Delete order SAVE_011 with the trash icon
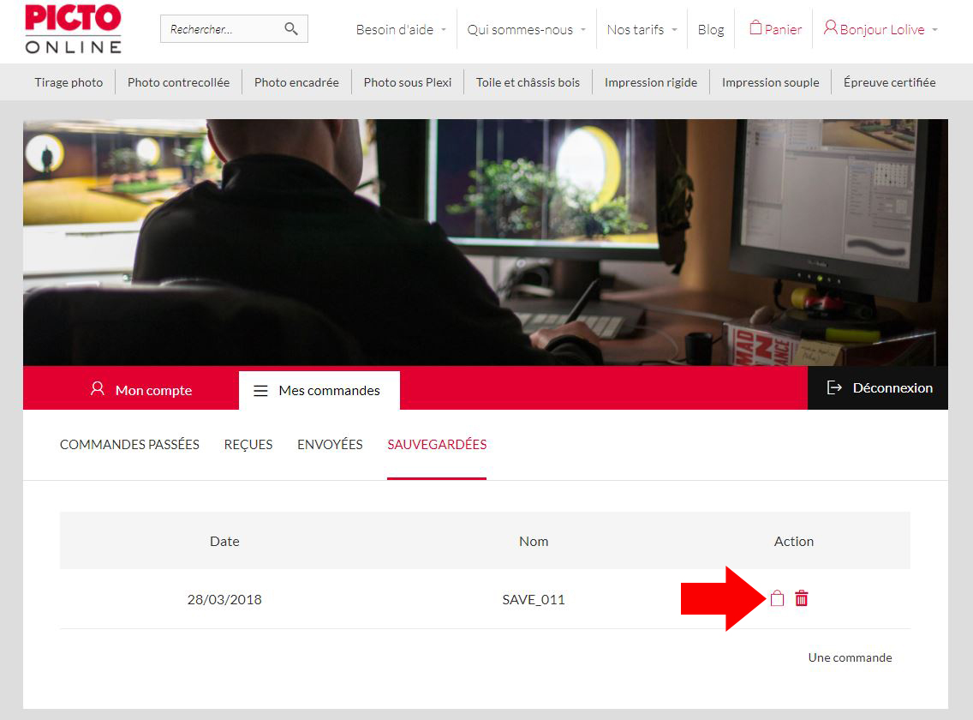973x720 pixels. click(801, 598)
